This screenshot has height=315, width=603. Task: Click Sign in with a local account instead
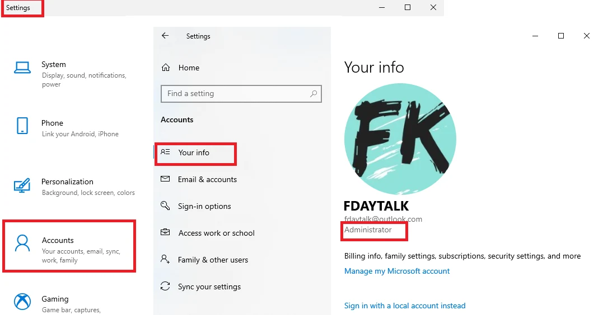pyautogui.click(x=405, y=306)
